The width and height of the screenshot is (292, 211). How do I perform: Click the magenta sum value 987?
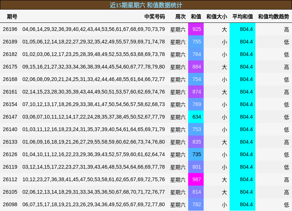(196, 180)
